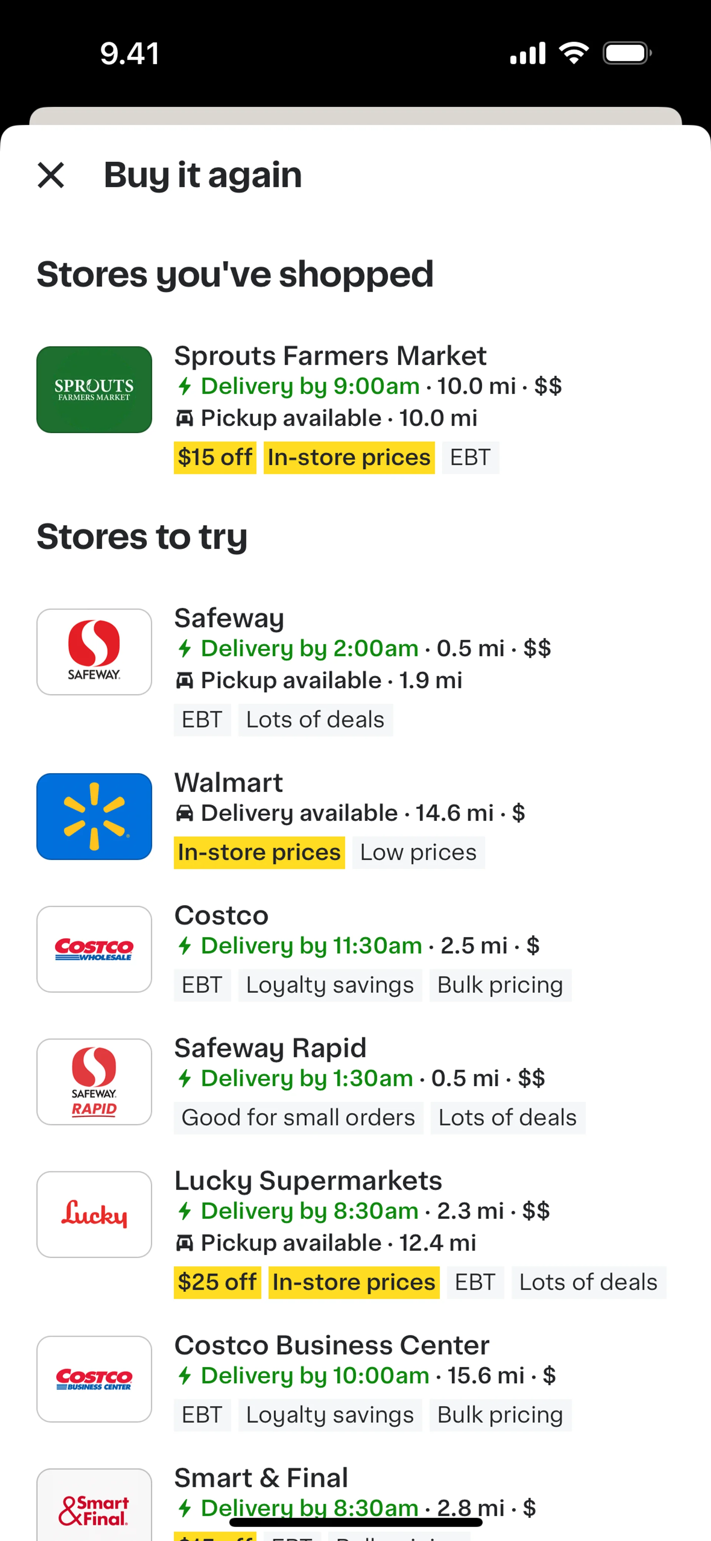Tap the $25 off badge on Lucky
Screen dimensions: 711x1541
pyautogui.click(x=217, y=1283)
